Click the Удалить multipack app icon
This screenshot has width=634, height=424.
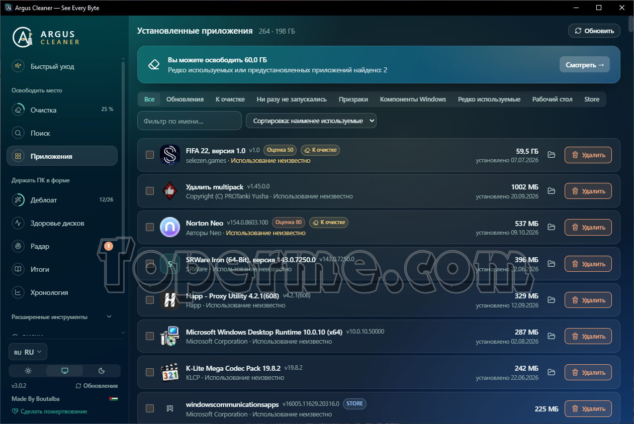170,191
